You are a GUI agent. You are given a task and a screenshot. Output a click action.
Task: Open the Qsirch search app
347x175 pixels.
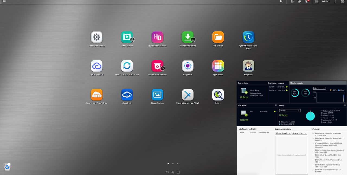(218, 95)
